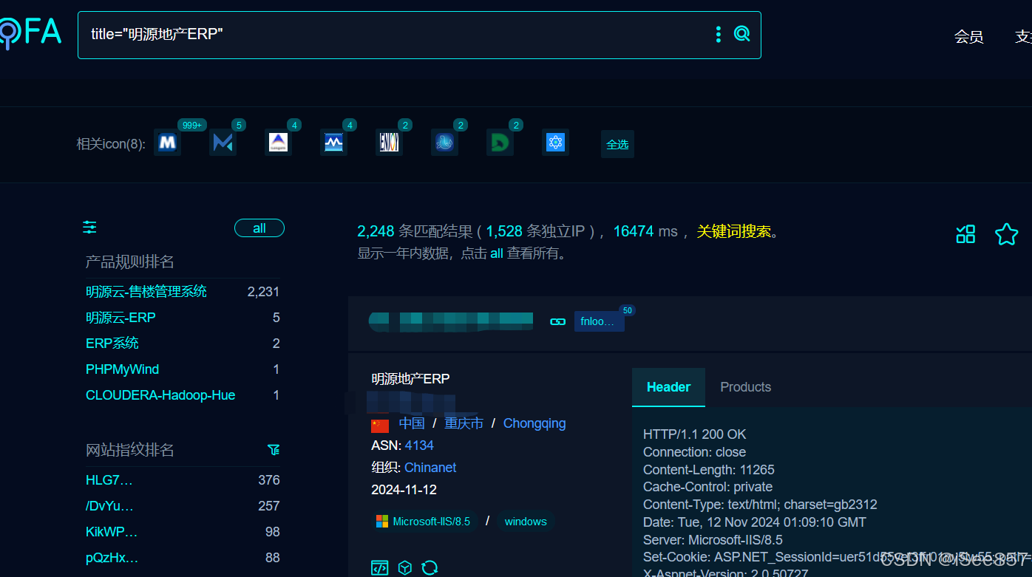Image resolution: width=1032 pixels, height=577 pixels.
Task: Filter by HLG7… fingerprint
Action: [109, 480]
